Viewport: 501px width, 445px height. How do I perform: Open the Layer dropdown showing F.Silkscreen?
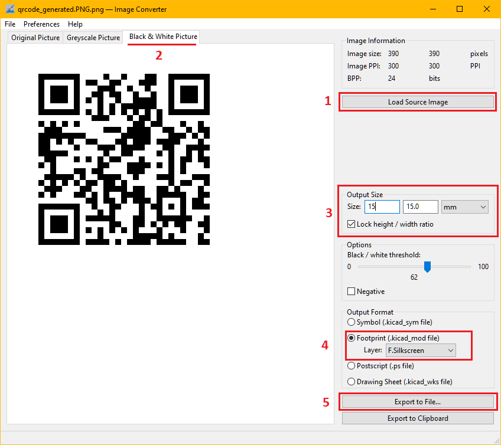pos(421,350)
